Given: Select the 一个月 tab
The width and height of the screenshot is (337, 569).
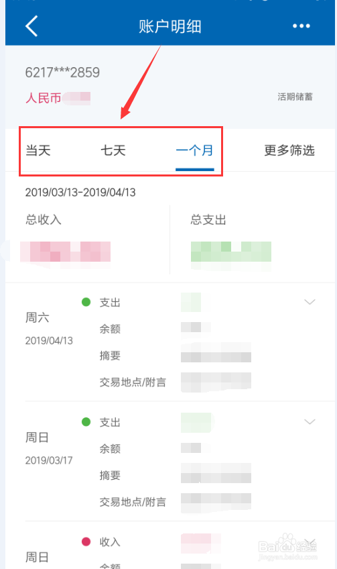Looking at the screenshot, I should [194, 150].
